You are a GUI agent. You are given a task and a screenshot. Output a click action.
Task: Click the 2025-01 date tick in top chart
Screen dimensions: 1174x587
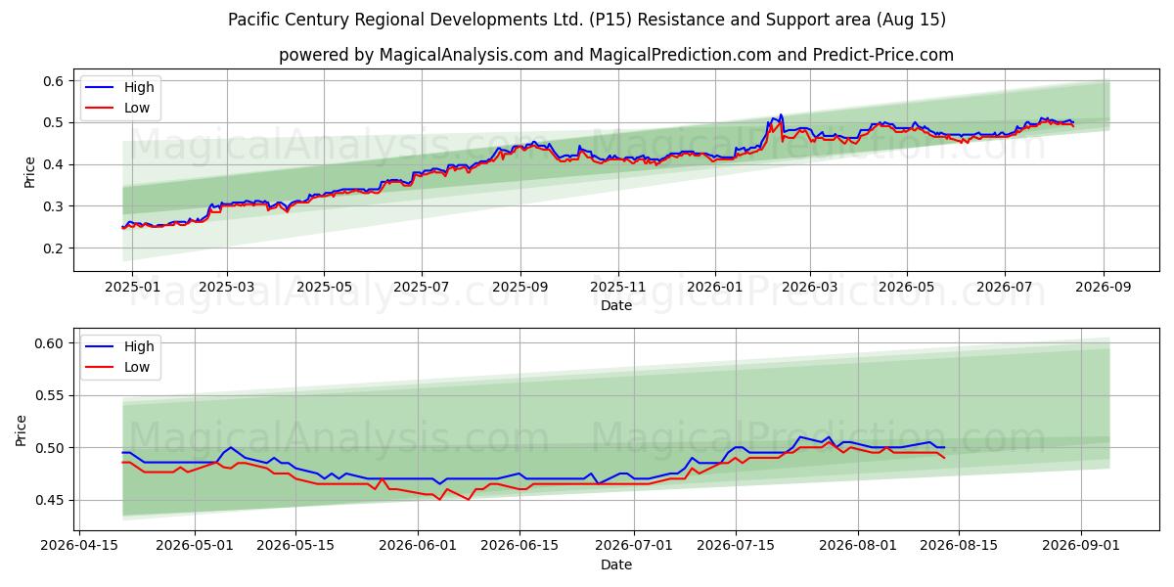131,288
